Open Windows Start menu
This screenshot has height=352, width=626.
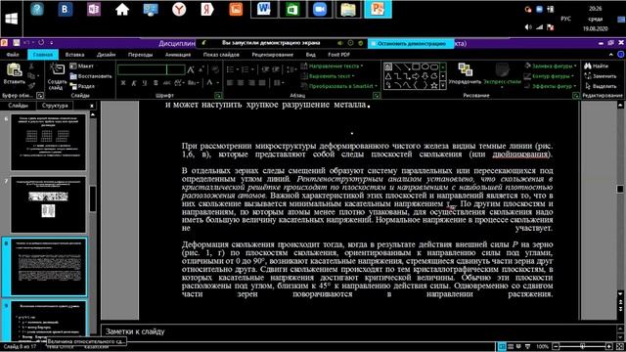click(11, 19)
